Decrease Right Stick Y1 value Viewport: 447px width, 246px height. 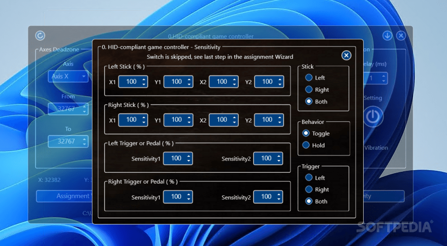click(189, 123)
